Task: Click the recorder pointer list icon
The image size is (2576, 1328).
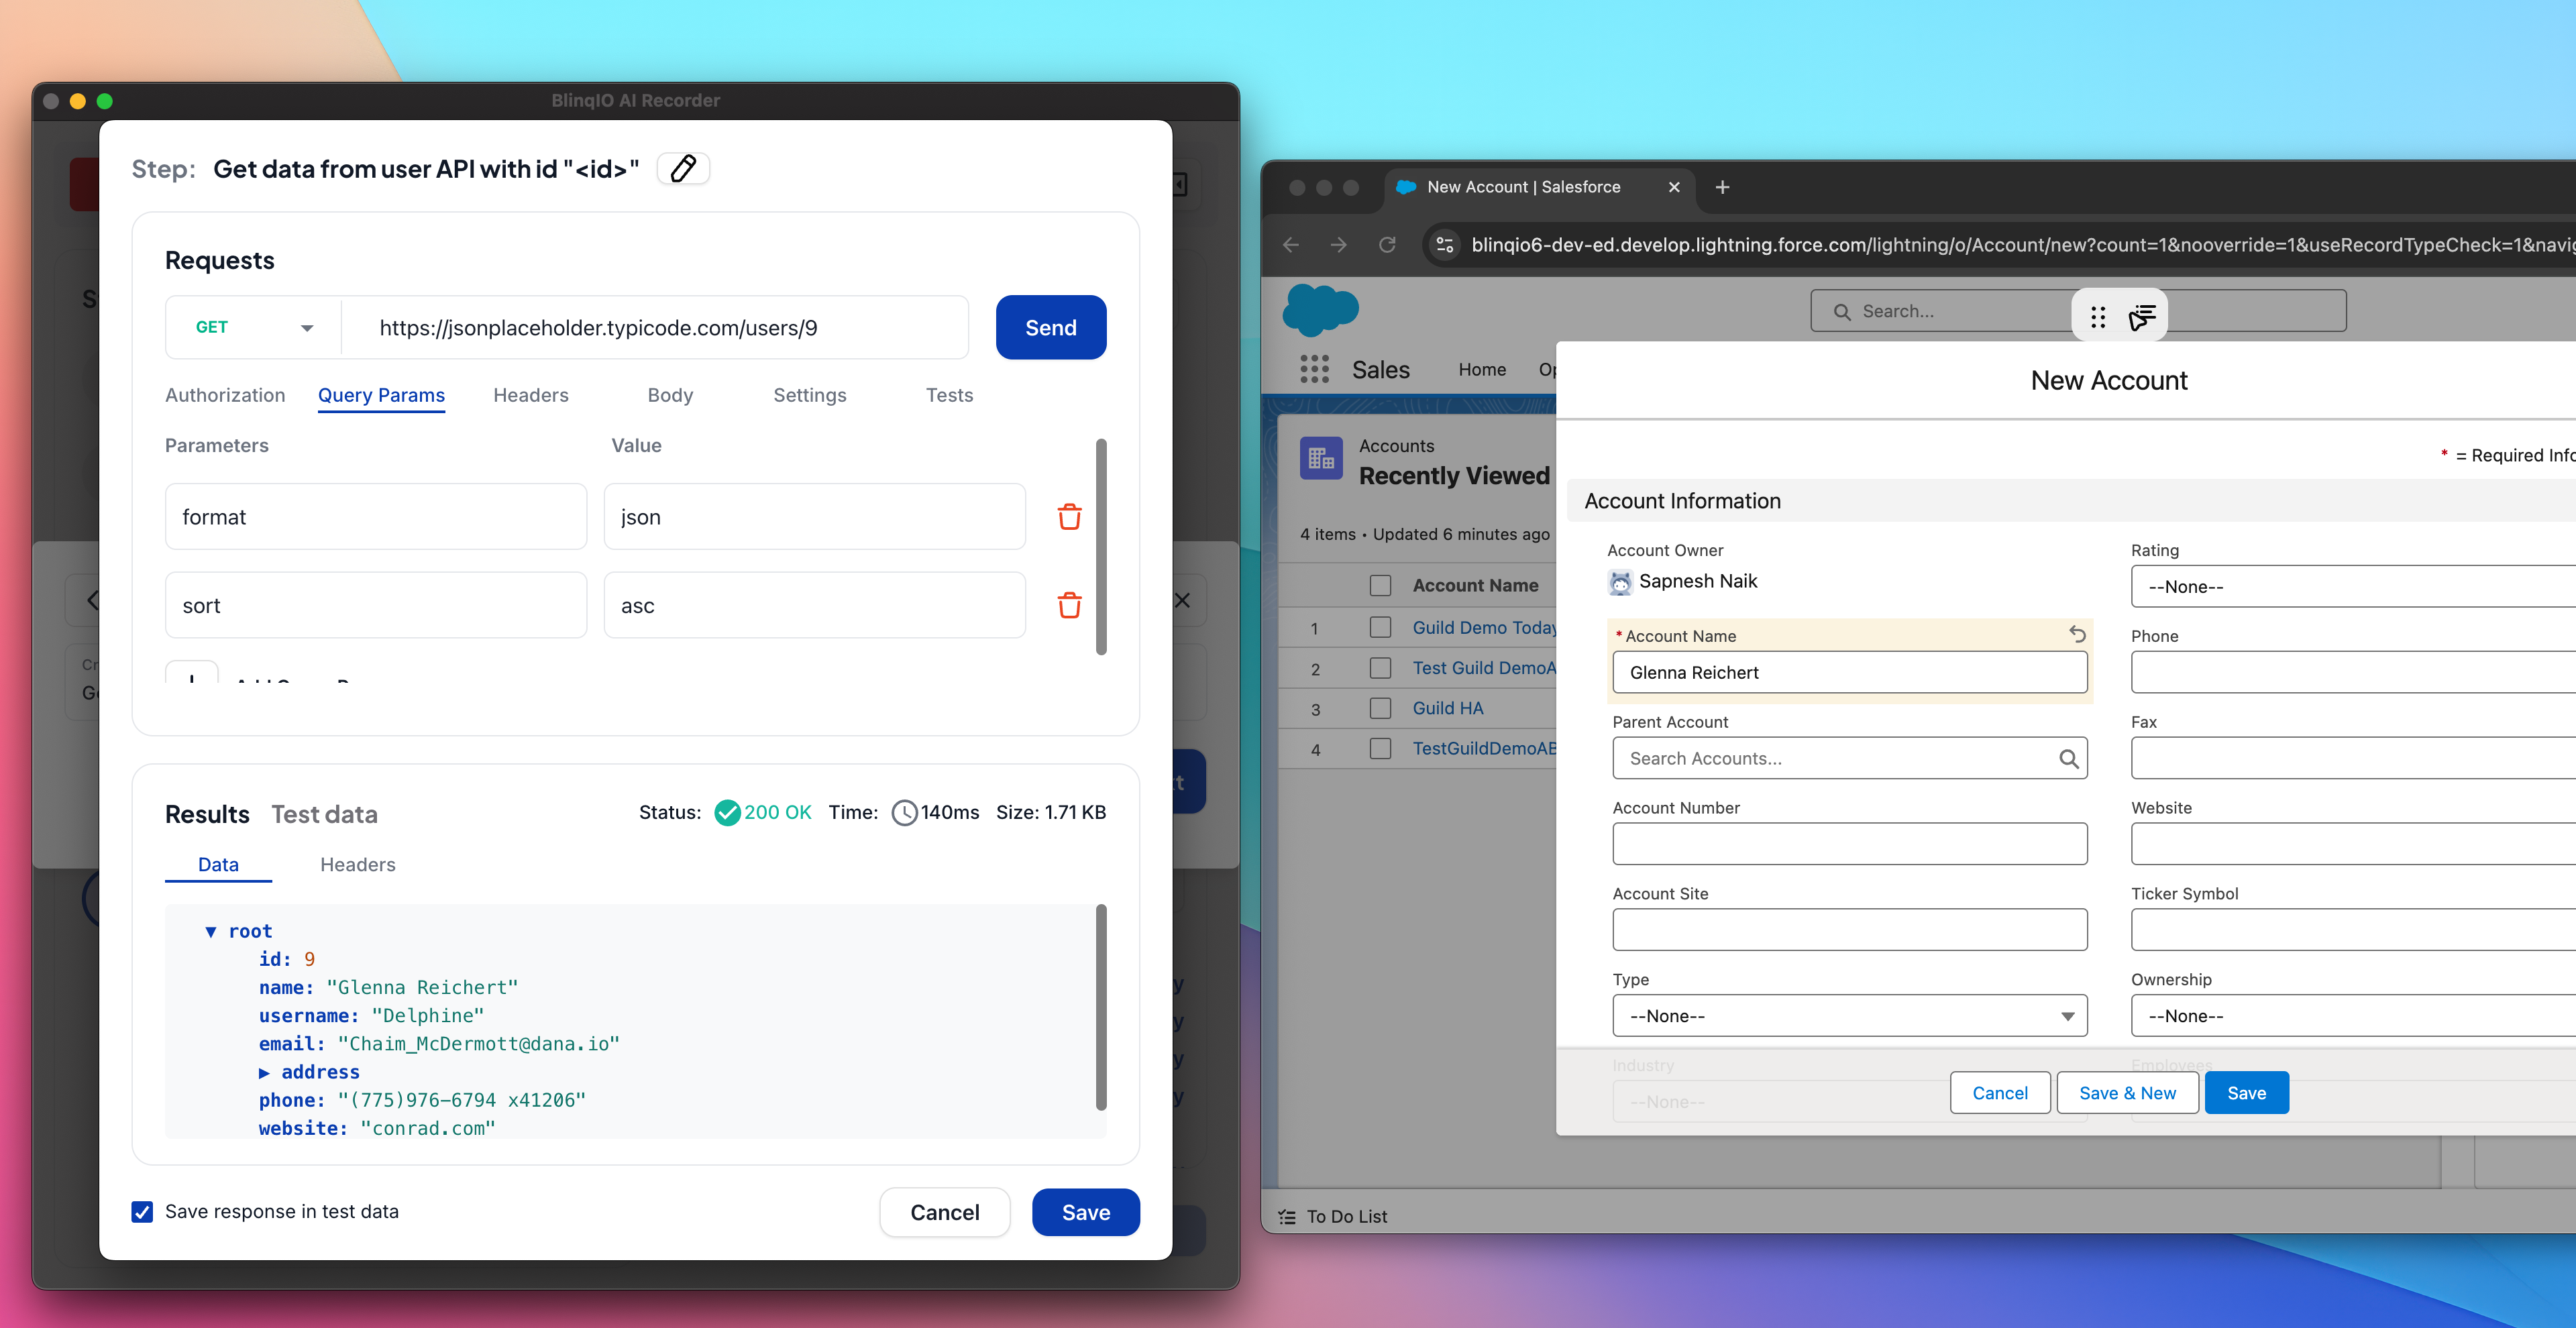Action: pos(2141,317)
